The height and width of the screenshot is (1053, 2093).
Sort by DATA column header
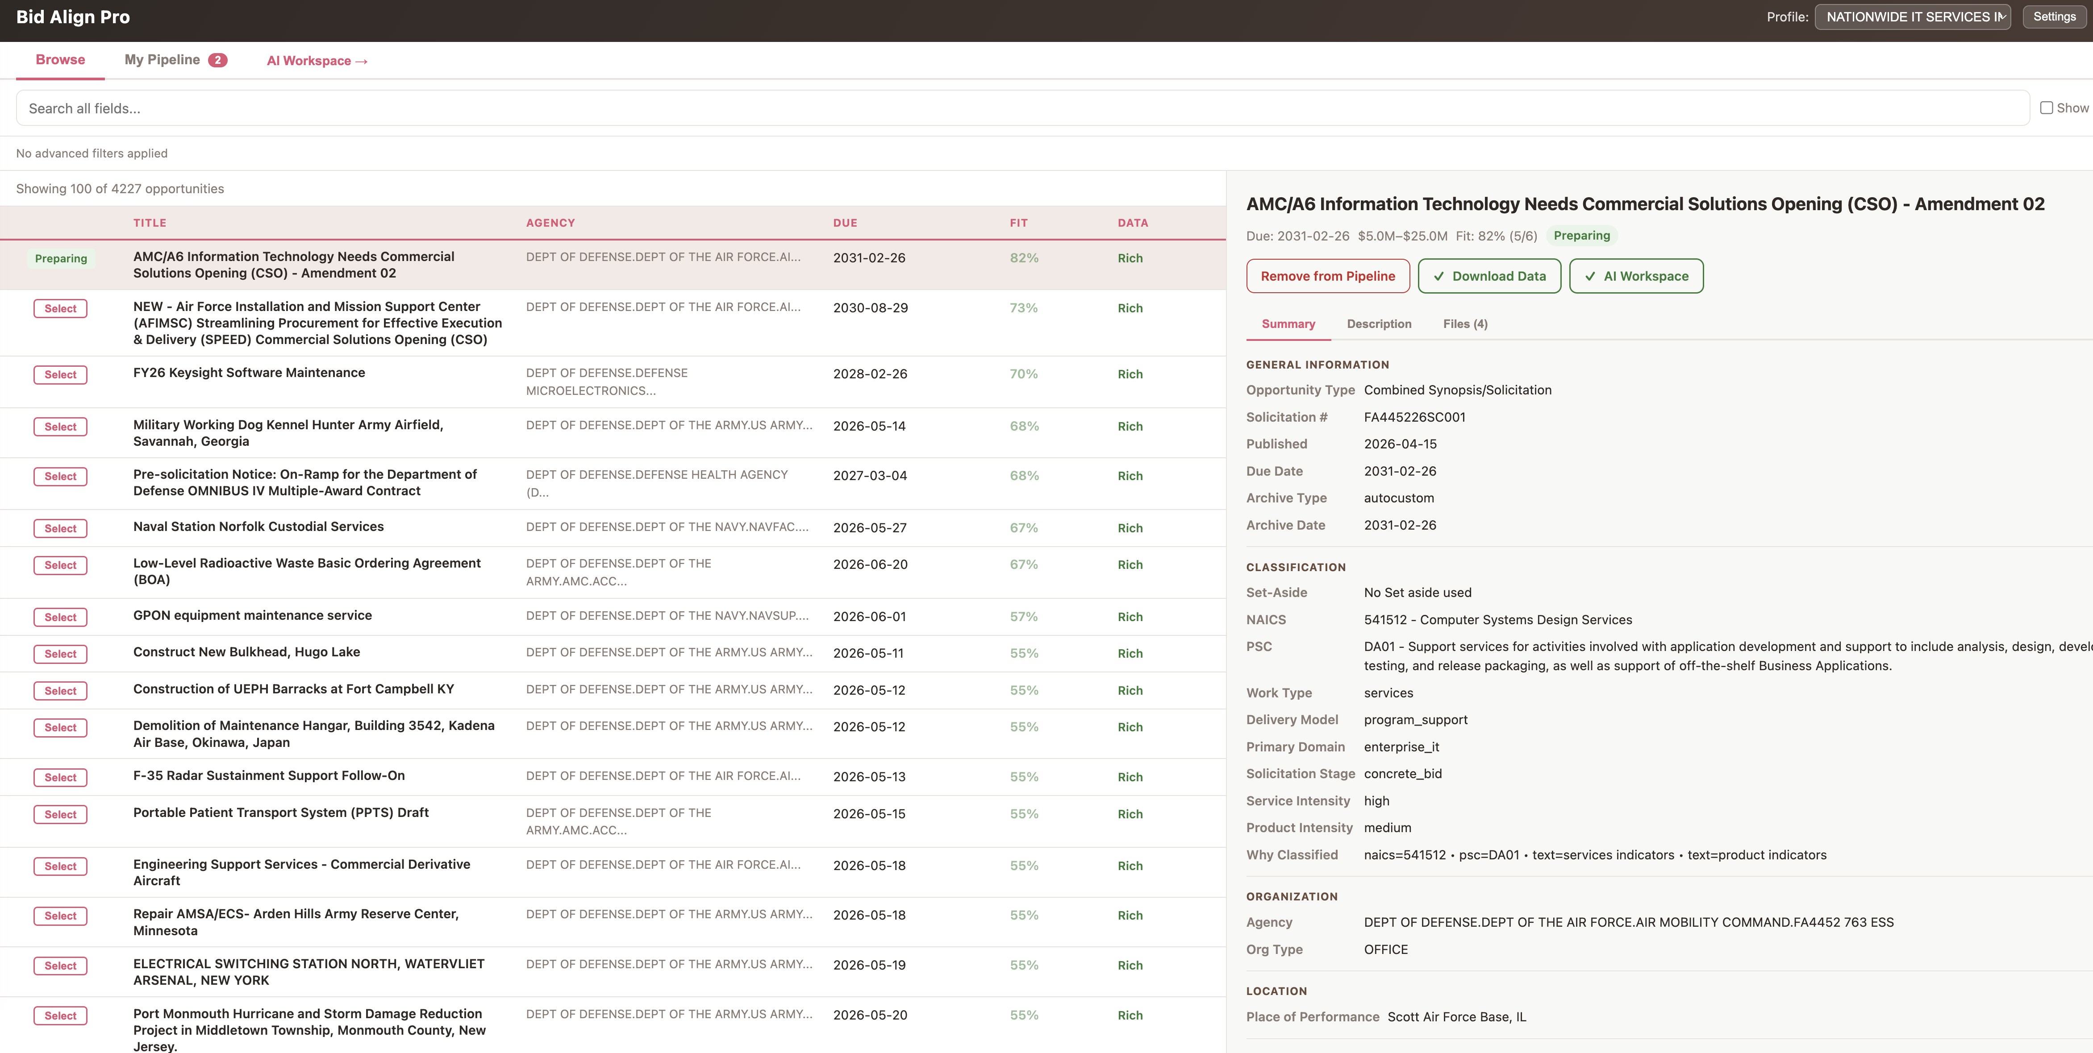(1133, 223)
